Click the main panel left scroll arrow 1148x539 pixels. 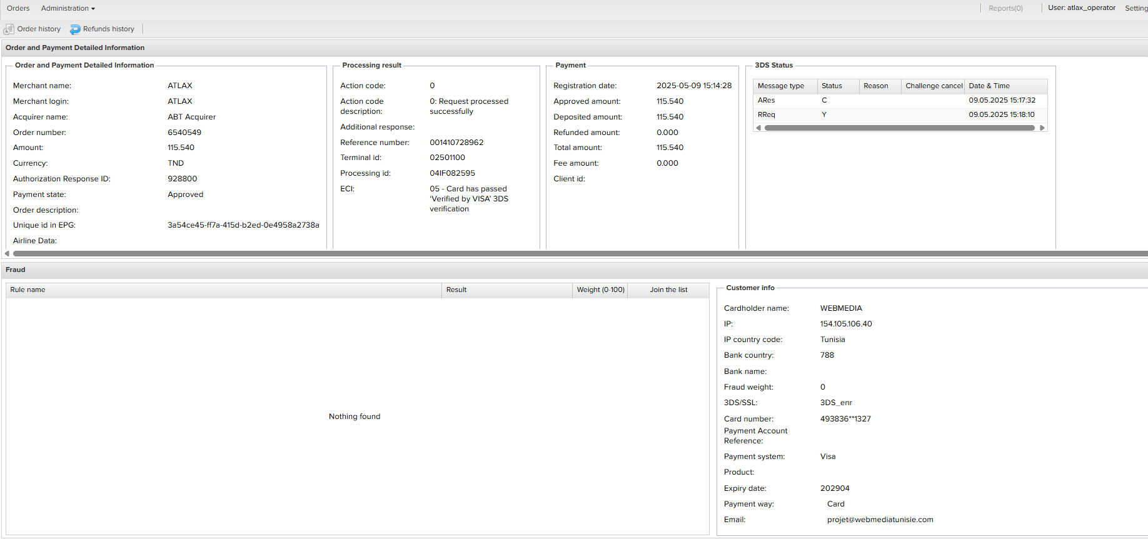[7, 253]
